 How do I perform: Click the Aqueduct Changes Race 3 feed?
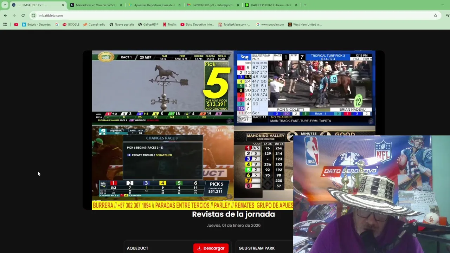tap(162, 163)
